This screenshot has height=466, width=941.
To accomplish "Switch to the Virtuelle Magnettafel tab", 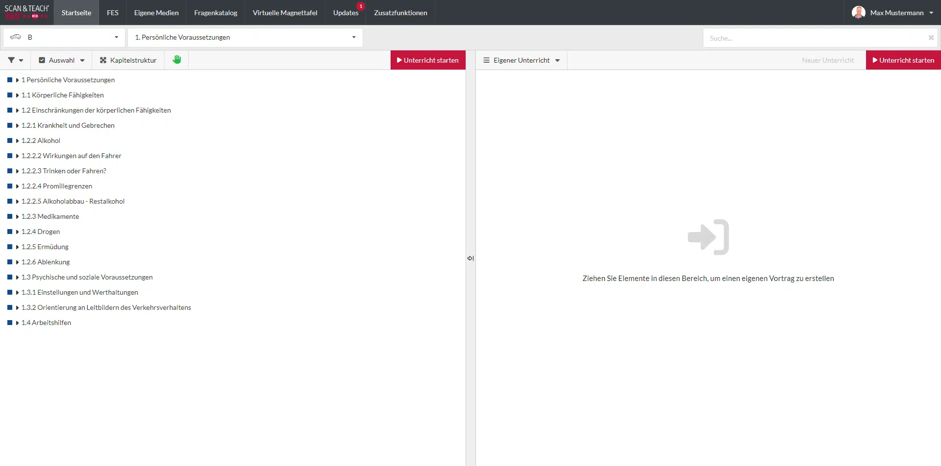I will [x=285, y=13].
